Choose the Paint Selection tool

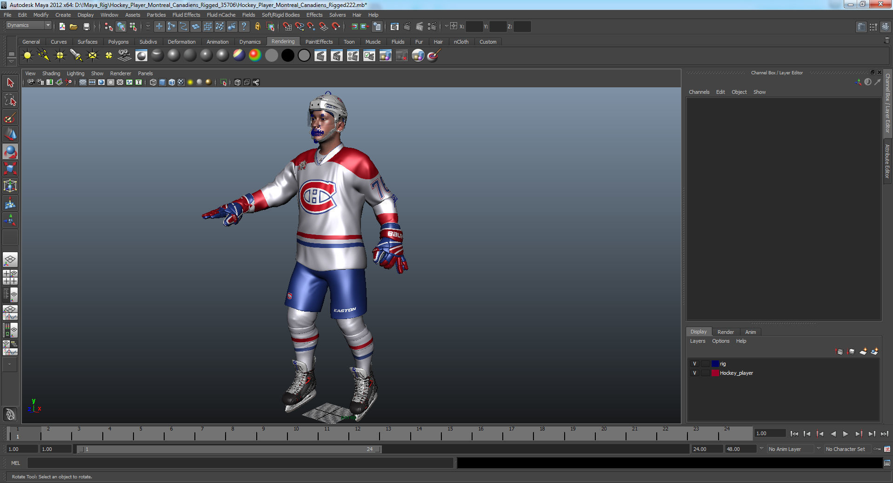tap(10, 117)
